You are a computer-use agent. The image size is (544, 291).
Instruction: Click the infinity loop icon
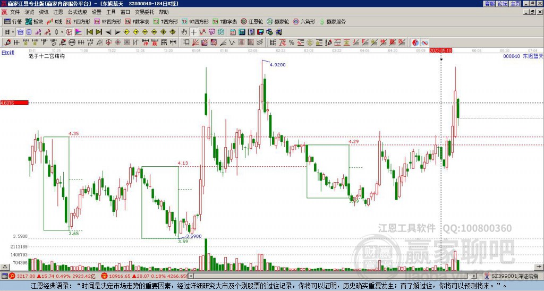pos(424,42)
